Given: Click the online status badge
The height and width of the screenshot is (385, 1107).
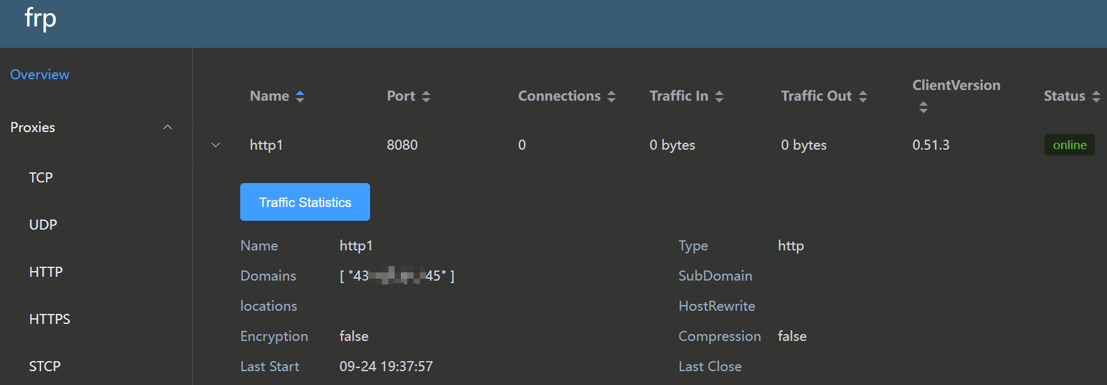Looking at the screenshot, I should (x=1069, y=145).
